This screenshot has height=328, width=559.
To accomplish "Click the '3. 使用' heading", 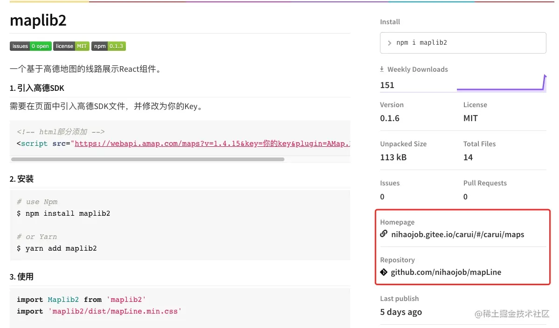I will pos(21,277).
